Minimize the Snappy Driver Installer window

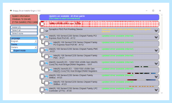coord(146,11)
